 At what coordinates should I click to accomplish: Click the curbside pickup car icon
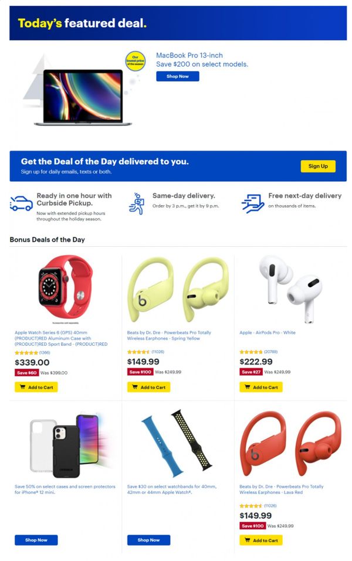21,203
